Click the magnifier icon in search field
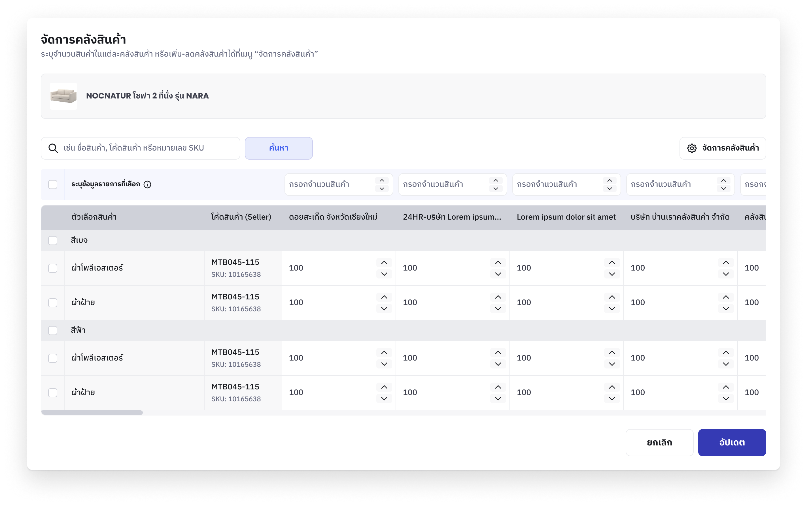 click(53, 148)
